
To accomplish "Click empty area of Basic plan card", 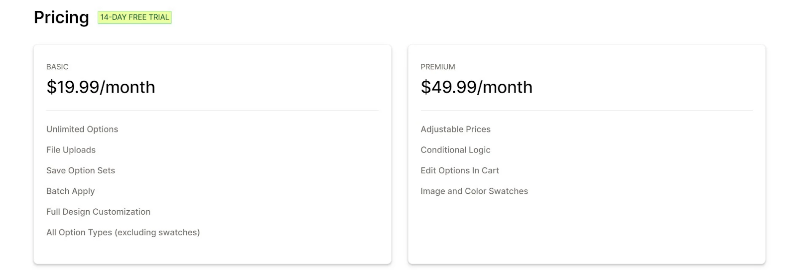I will coord(289,189).
